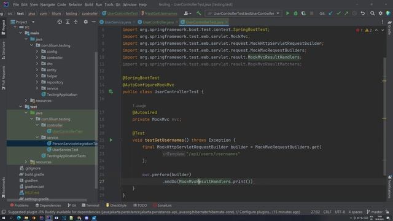Select opened file target icon in Project panel

click(60, 22)
